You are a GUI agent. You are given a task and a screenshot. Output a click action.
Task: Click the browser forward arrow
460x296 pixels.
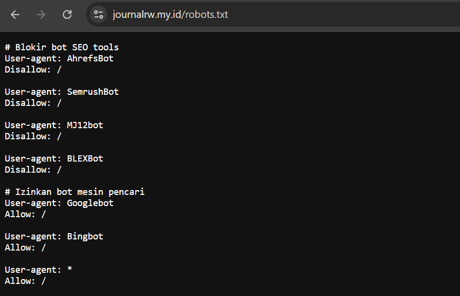coord(41,15)
